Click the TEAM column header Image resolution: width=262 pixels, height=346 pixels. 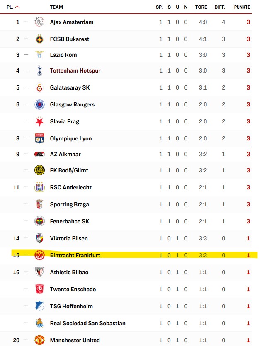56,7
